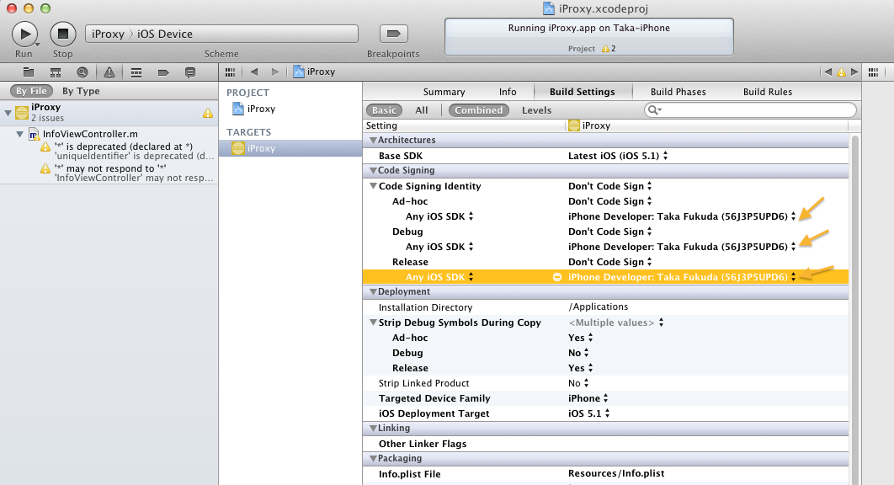
Task: Collapse Code Signing Identity row
Action: click(x=374, y=186)
